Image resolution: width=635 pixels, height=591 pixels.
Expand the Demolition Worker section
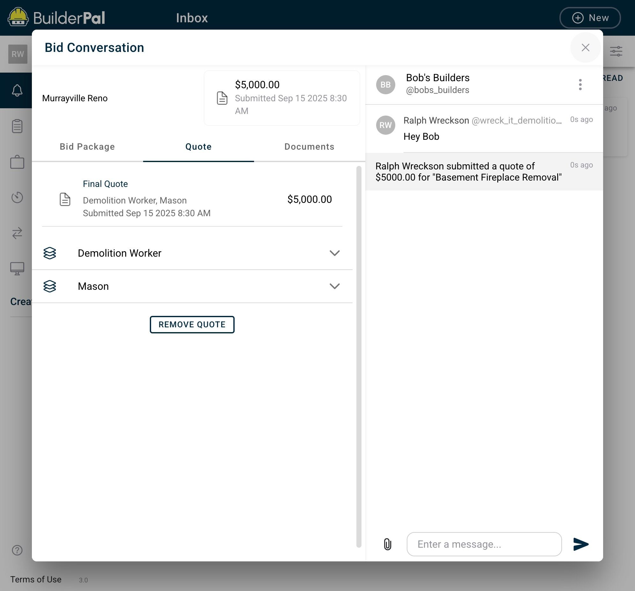click(192, 253)
